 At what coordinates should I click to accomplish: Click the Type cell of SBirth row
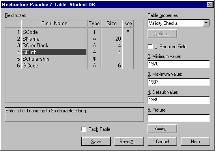click(x=94, y=52)
